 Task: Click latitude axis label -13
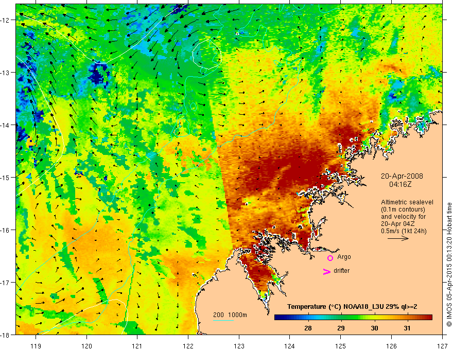click(5, 73)
